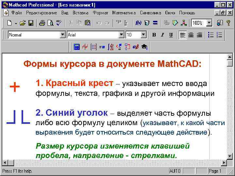Open the Окно menu
The height and width of the screenshot is (176, 235).
(170, 13)
